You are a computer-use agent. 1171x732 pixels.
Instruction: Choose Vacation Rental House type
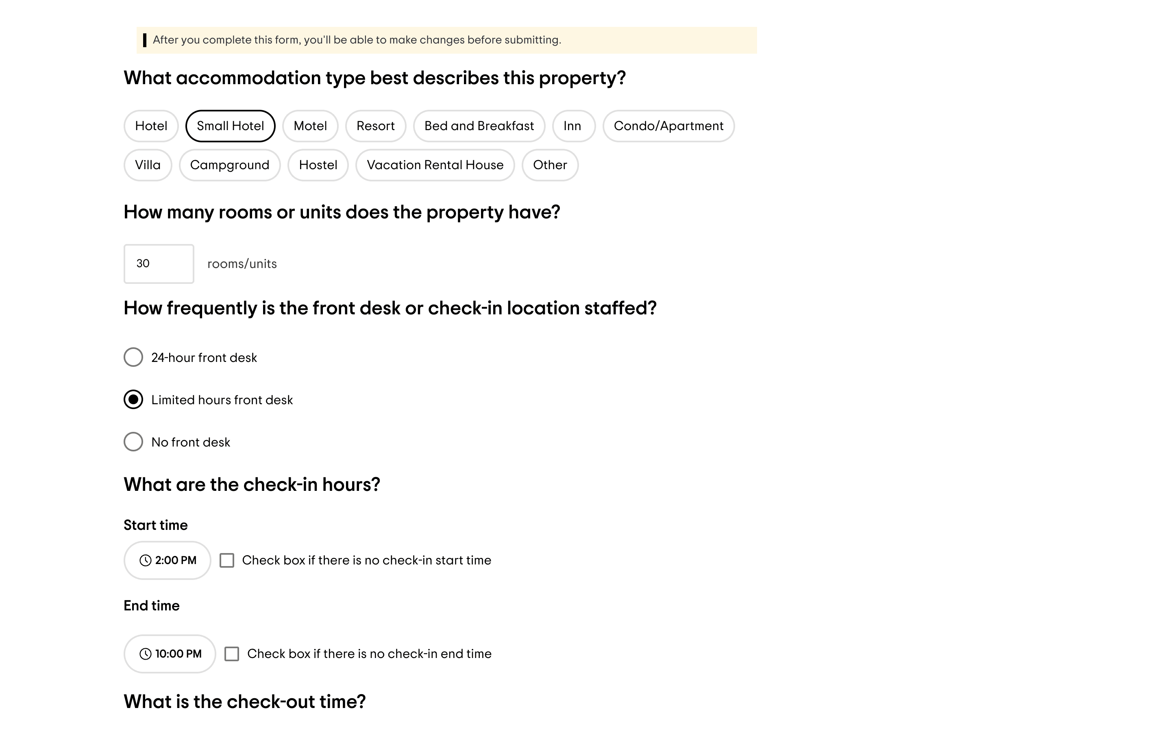435,165
